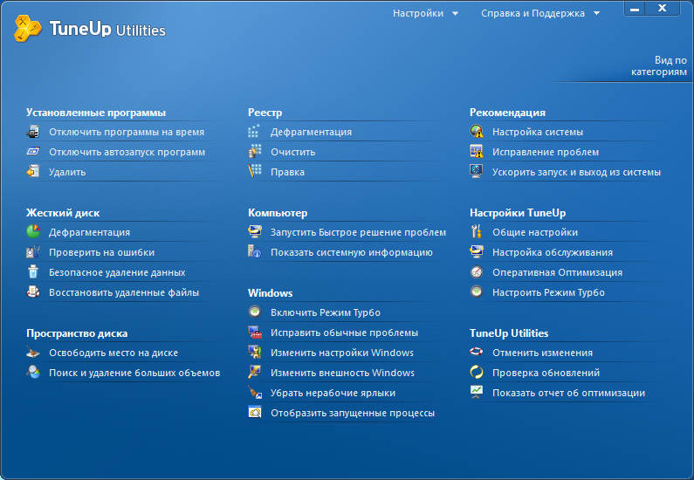Click lifebuoy icon for Отменить изменения
This screenshot has height=480, width=694.
click(477, 352)
